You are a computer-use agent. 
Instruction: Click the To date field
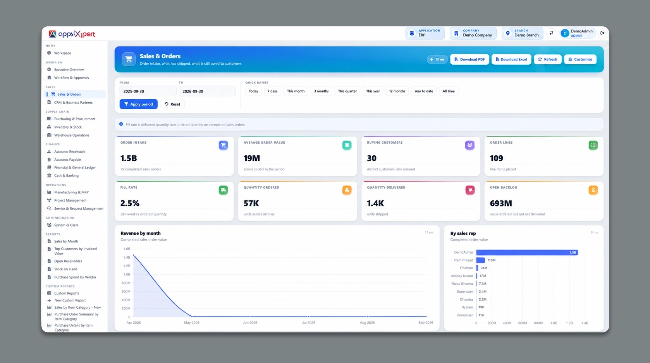click(207, 91)
